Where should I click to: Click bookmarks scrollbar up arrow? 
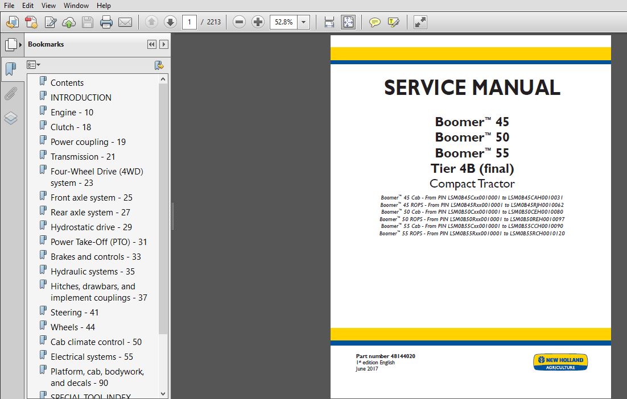click(x=163, y=79)
